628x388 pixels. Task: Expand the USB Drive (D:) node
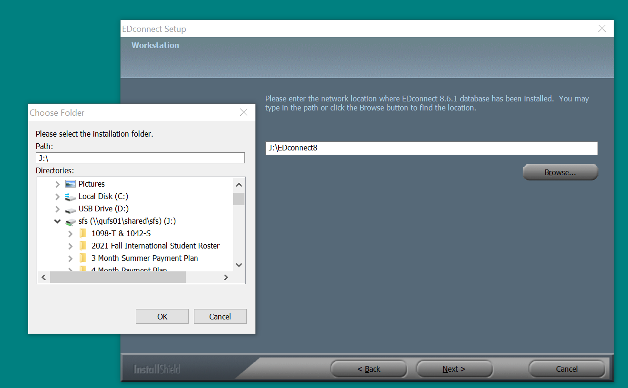point(58,209)
